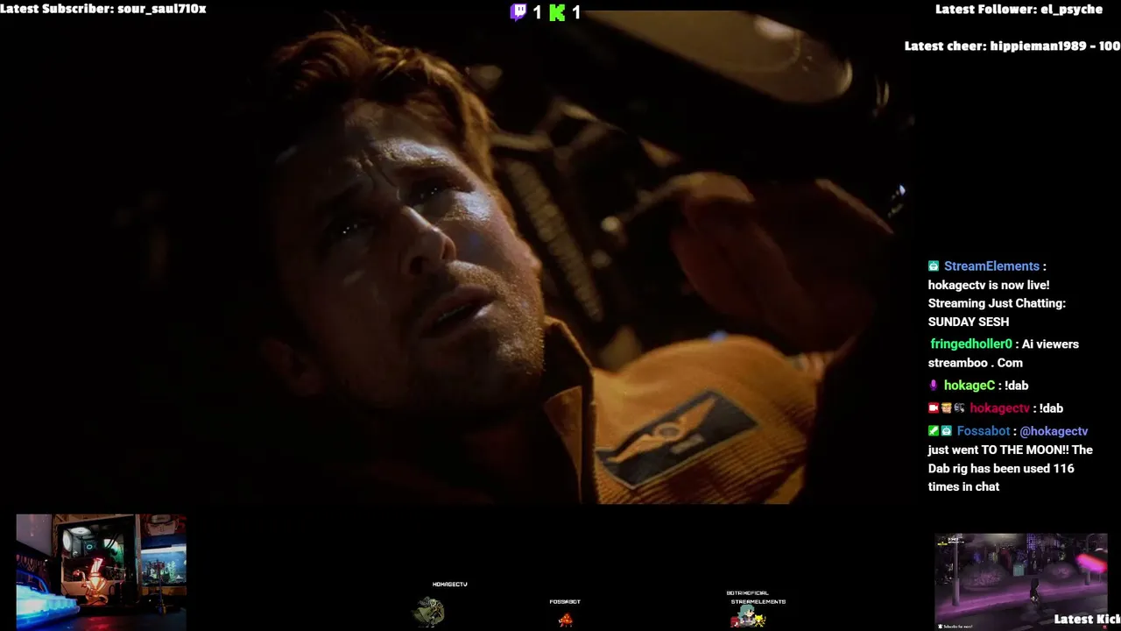
Task: Click the purple microphone badge beside hokageC
Action: click(934, 386)
